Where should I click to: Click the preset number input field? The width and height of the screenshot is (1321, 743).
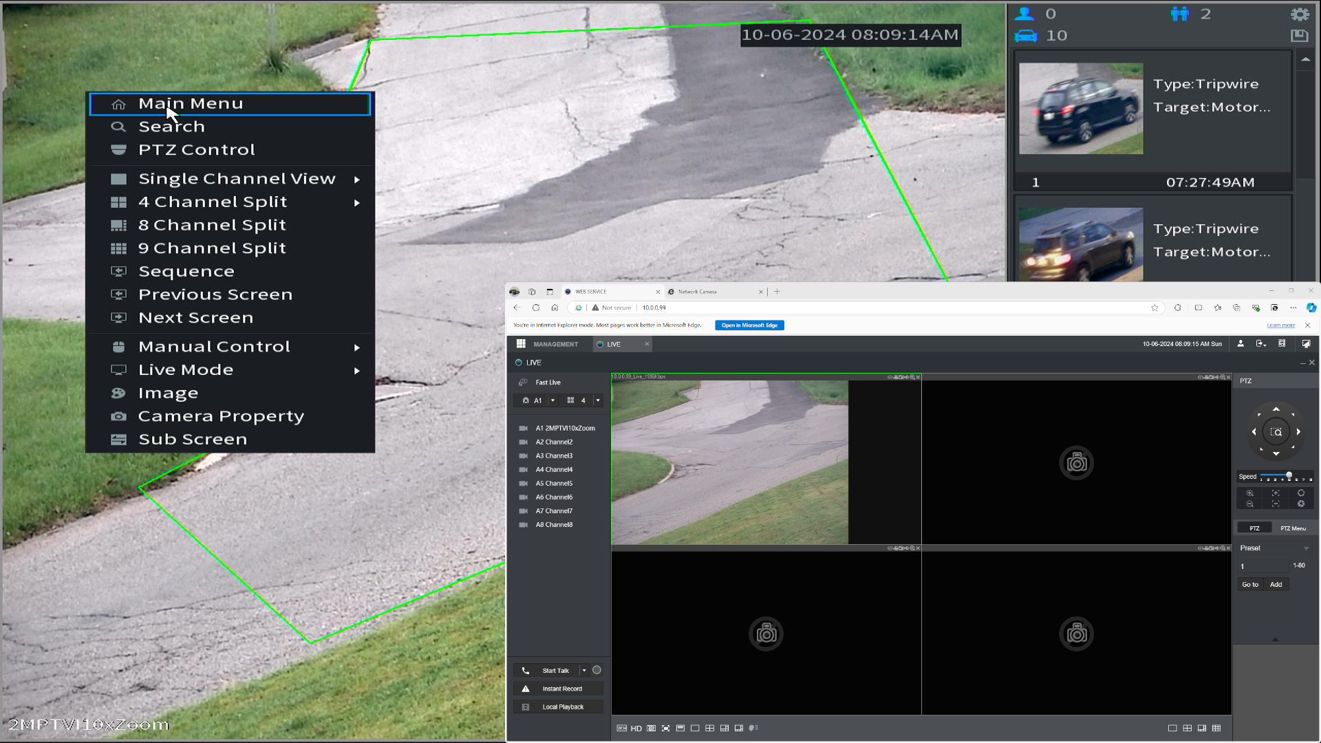point(1263,566)
